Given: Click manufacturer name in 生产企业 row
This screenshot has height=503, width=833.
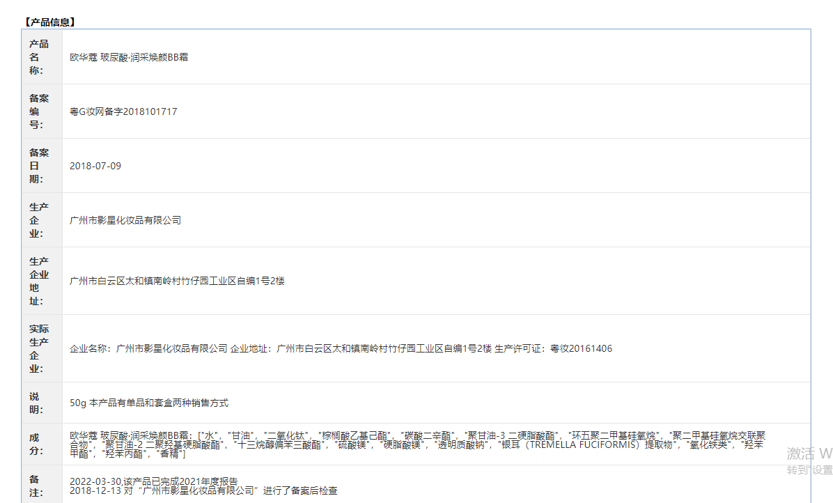Looking at the screenshot, I should [125, 220].
